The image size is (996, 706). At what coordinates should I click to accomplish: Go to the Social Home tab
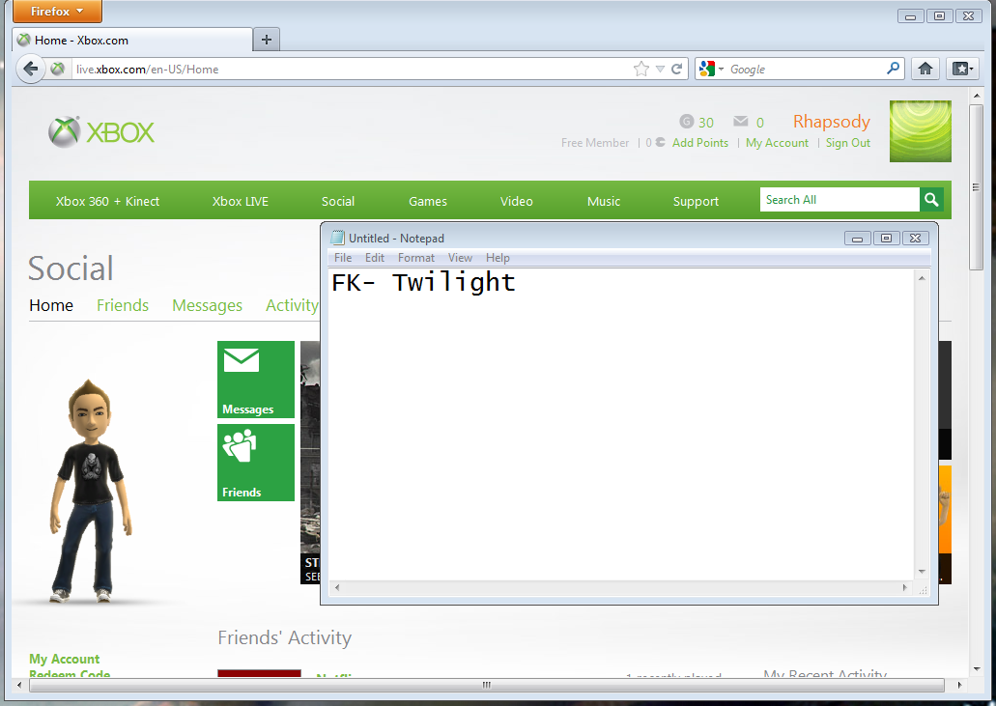51,305
